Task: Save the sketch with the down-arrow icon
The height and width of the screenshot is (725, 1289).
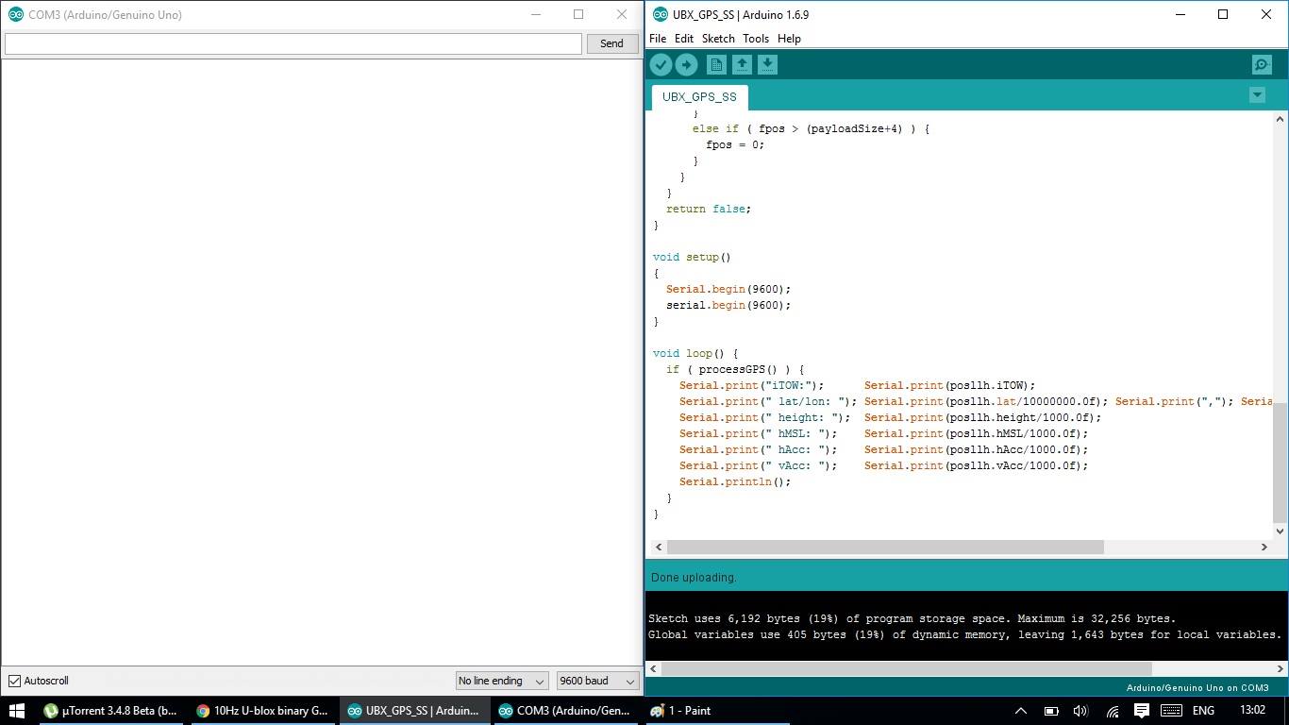Action: tap(767, 64)
